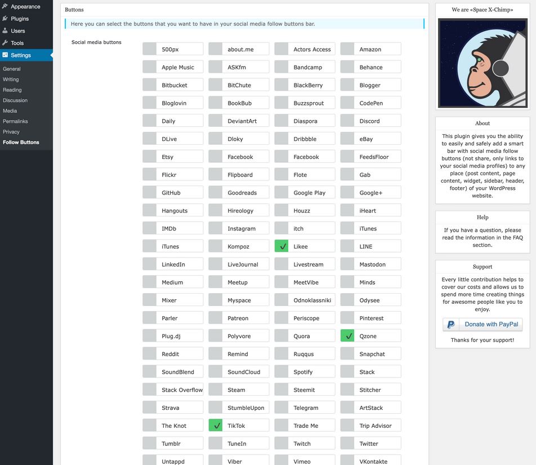Select the Goodreads label text

(x=242, y=193)
